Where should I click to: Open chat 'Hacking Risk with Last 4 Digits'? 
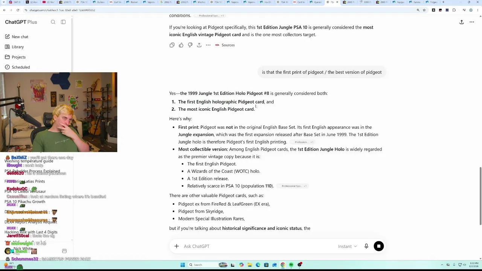coord(31,232)
